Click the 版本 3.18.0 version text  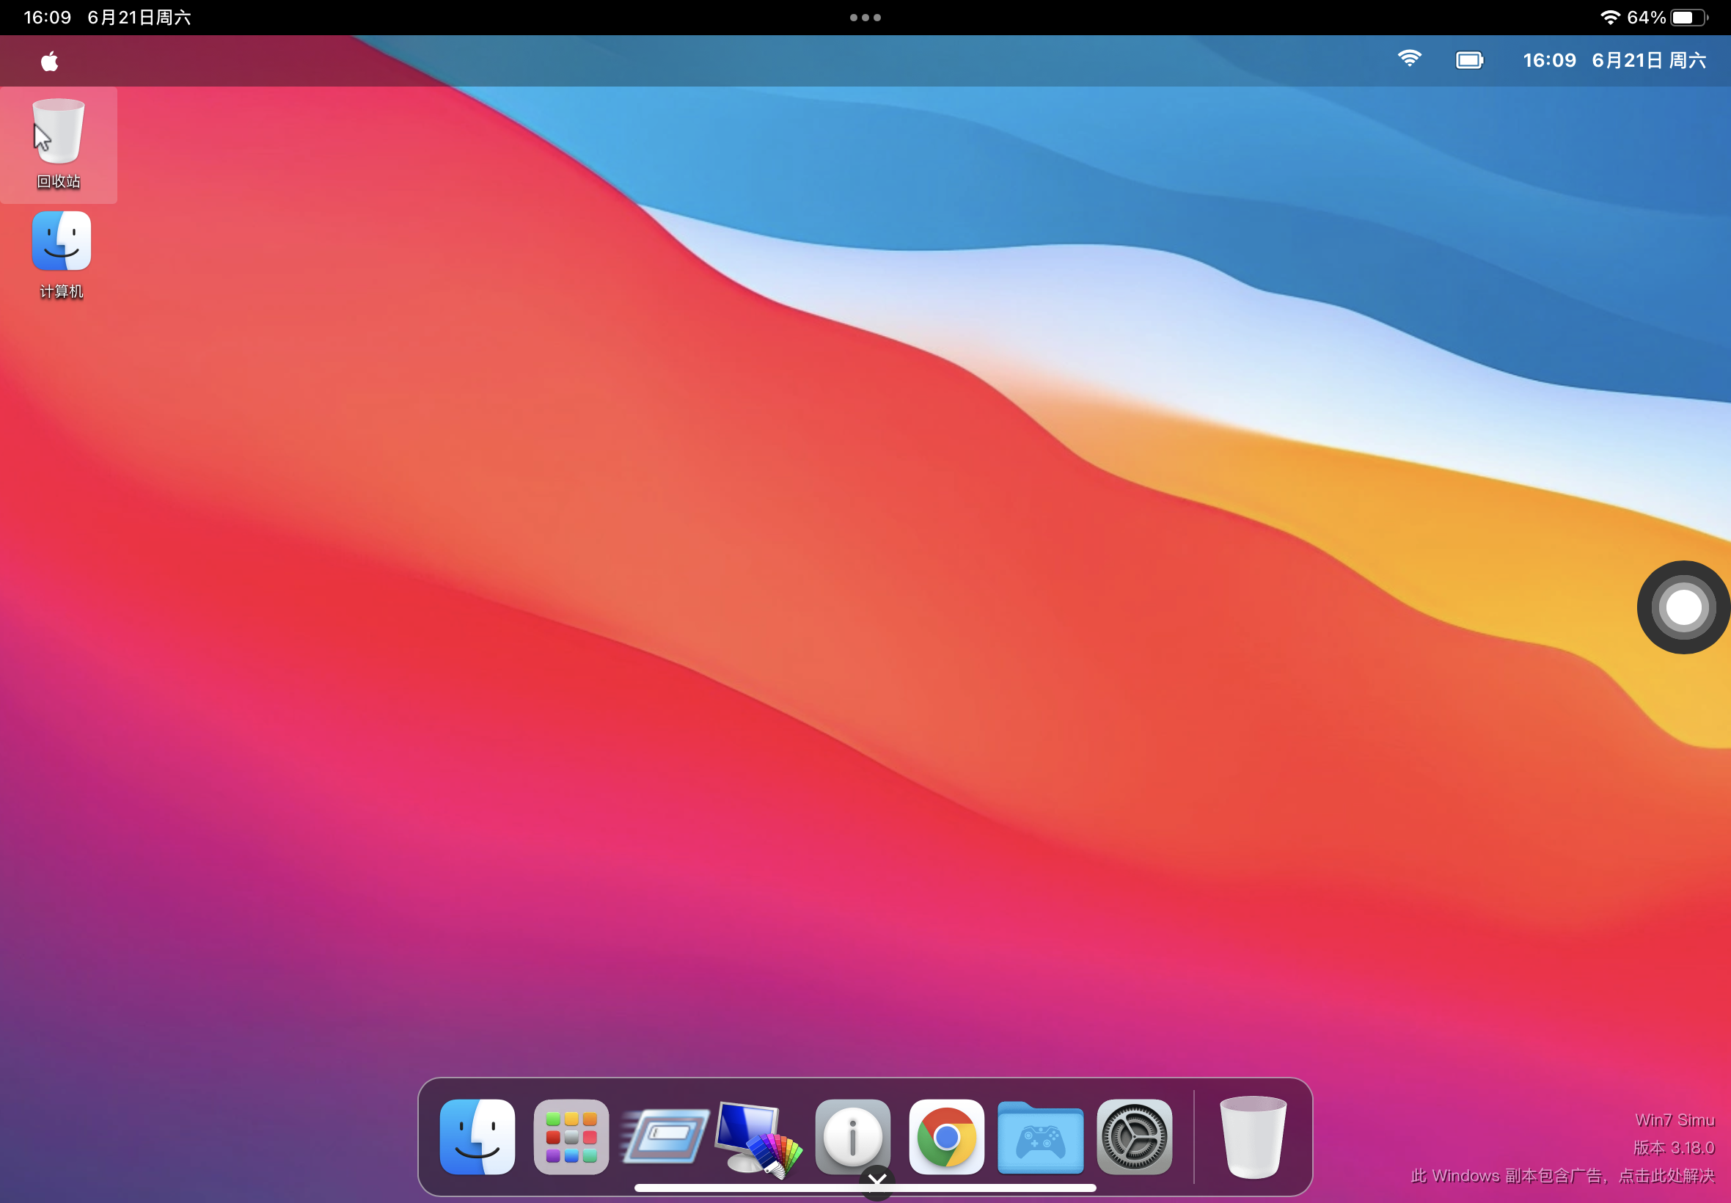1674,1147
